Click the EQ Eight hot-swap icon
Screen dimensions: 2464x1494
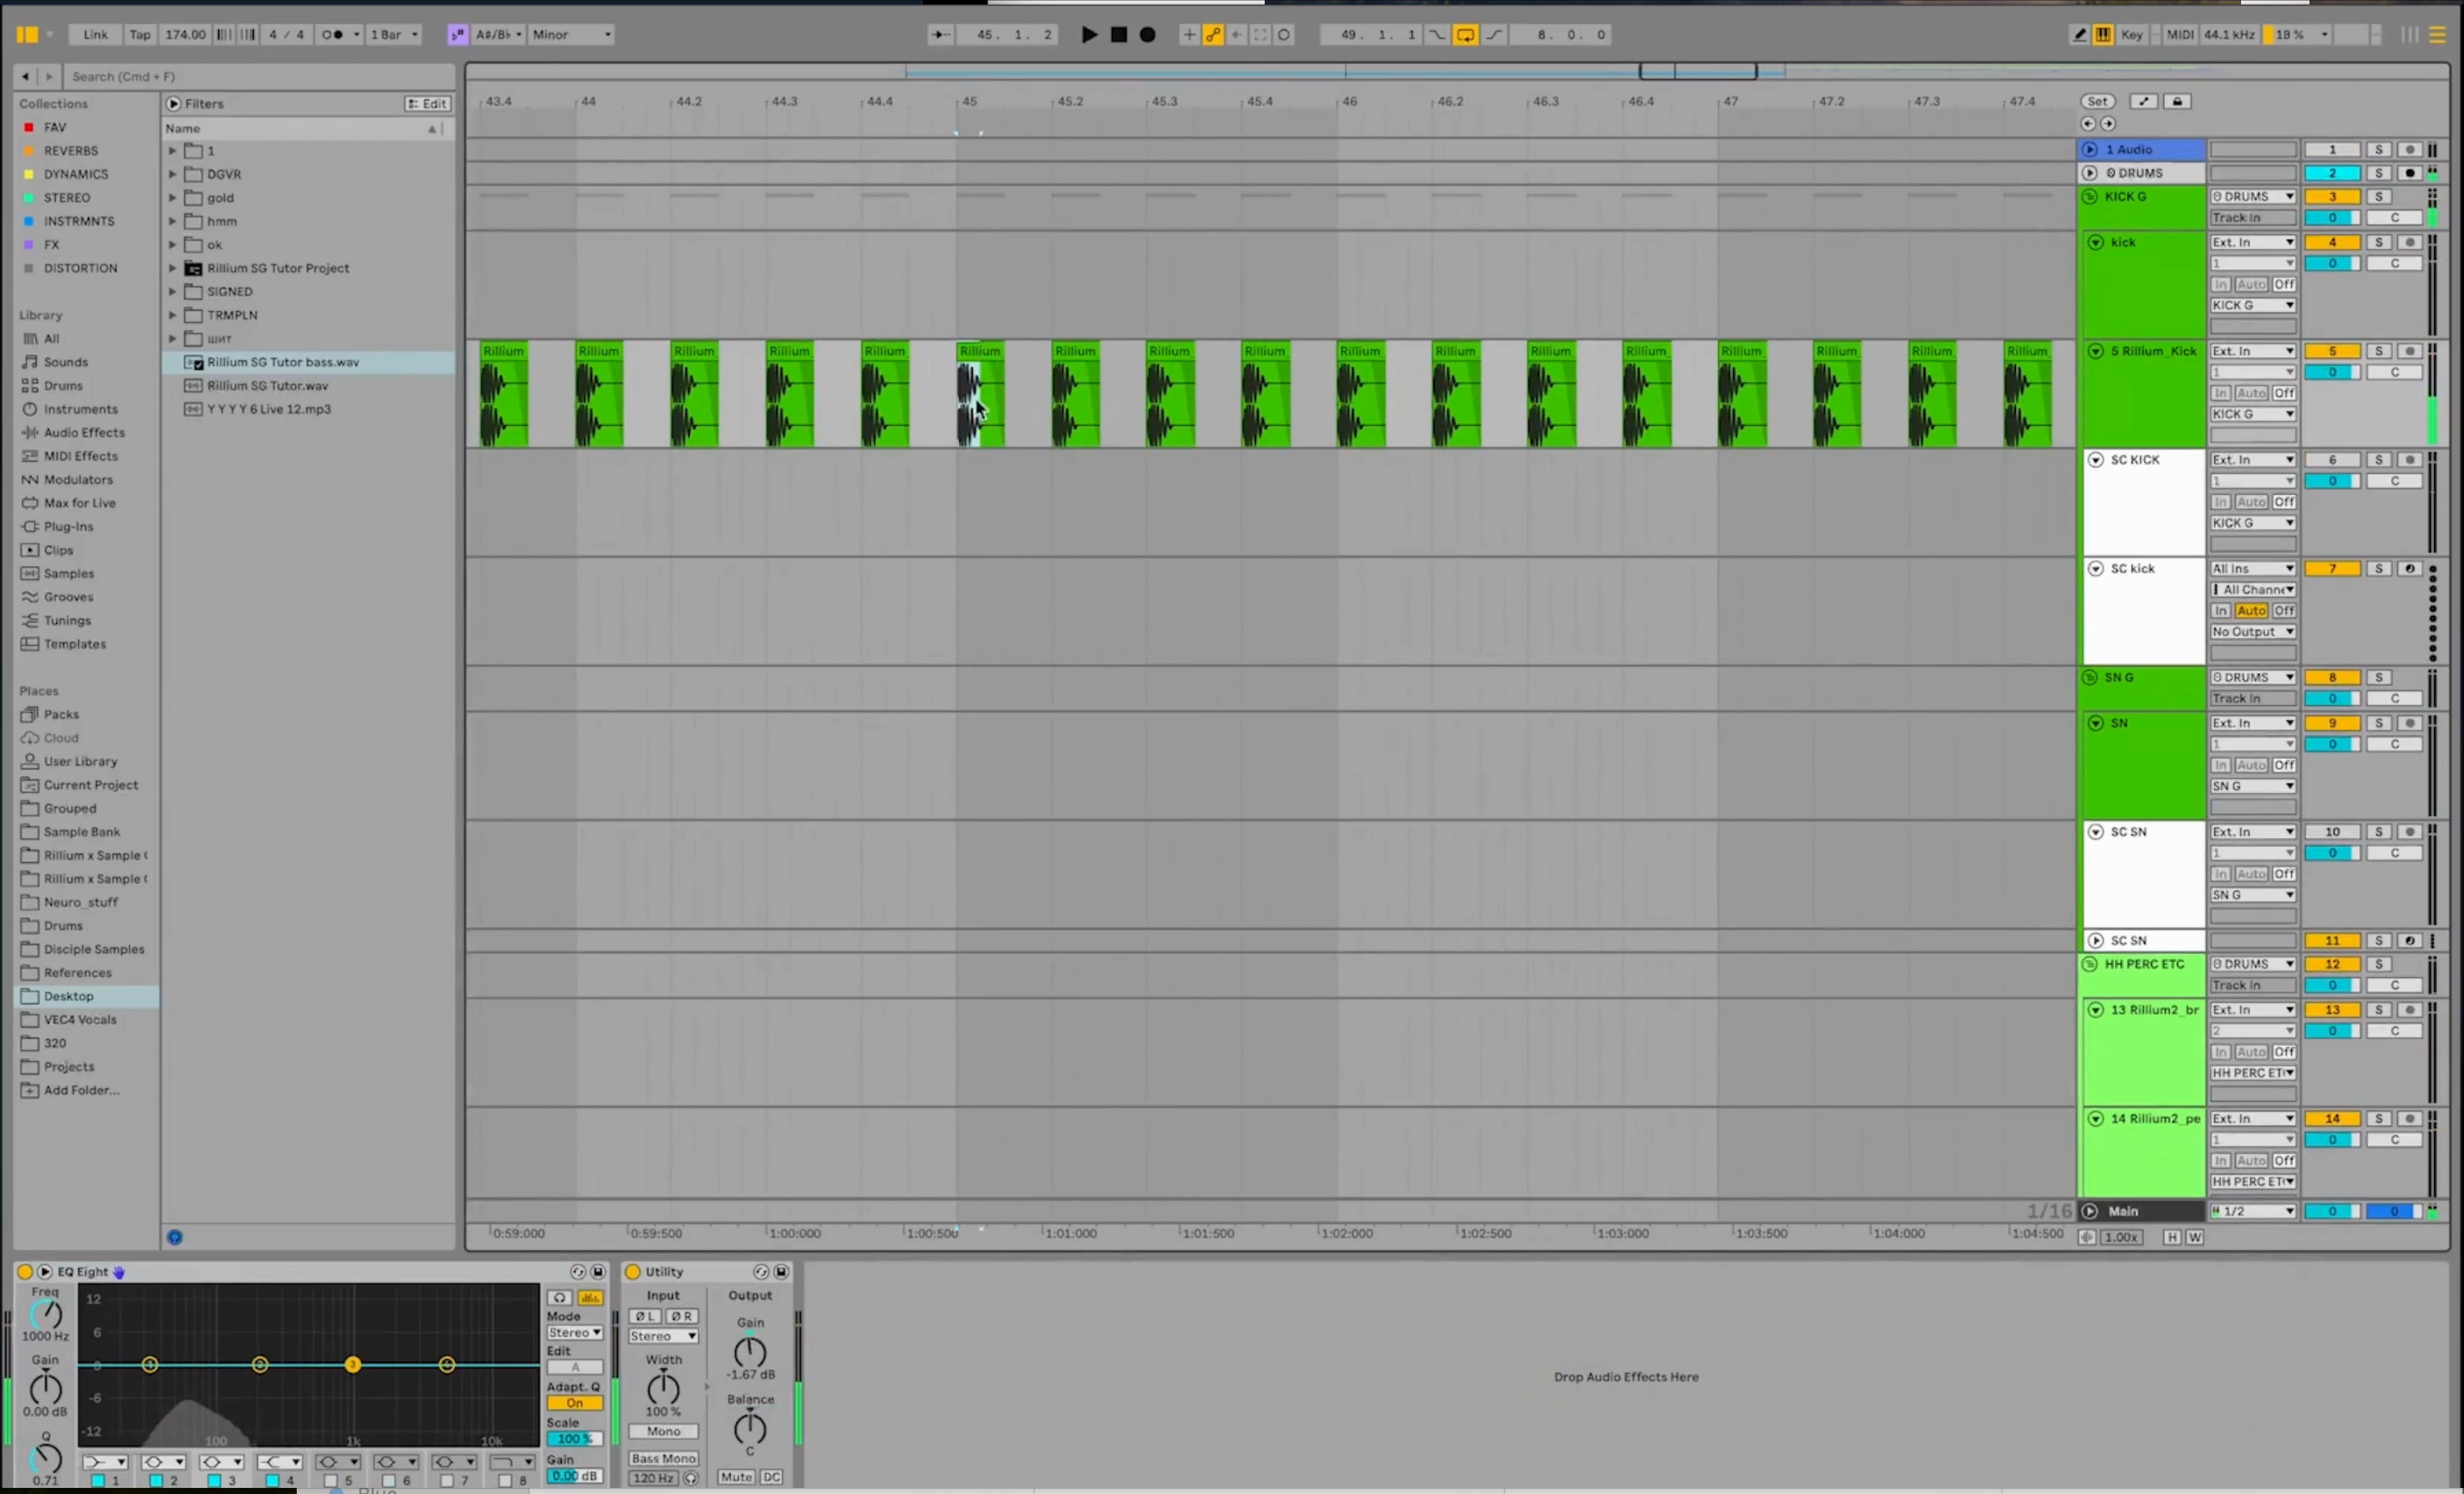578,1272
